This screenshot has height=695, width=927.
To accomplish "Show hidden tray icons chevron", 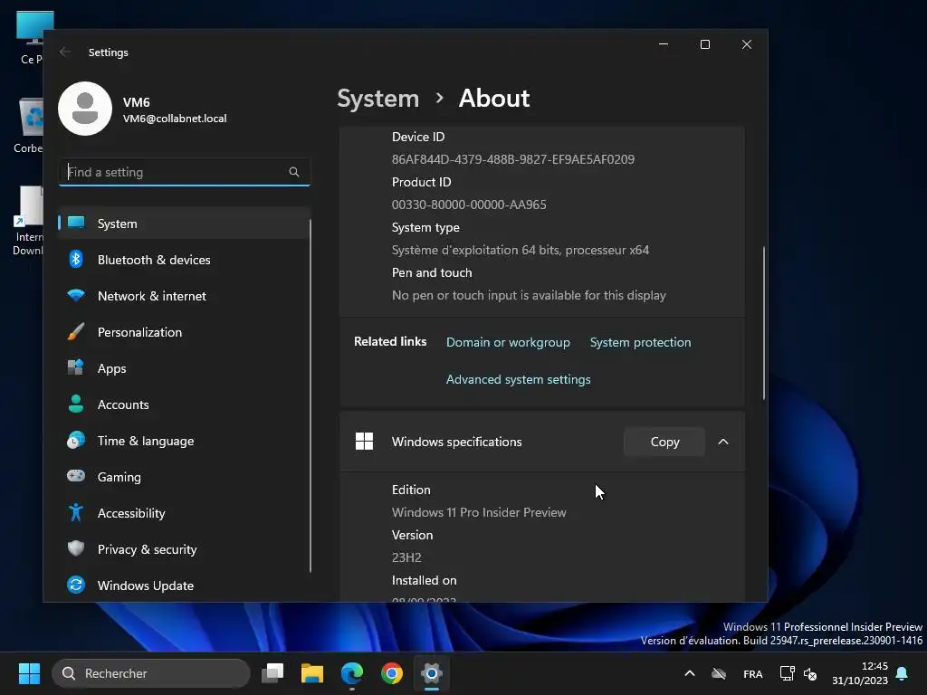I will [689, 673].
